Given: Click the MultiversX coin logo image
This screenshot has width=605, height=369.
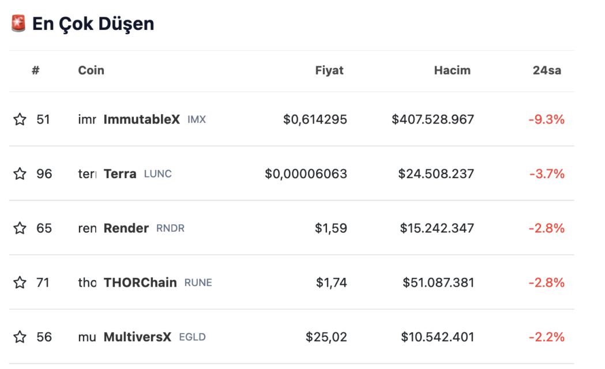Looking at the screenshot, I should click(87, 337).
